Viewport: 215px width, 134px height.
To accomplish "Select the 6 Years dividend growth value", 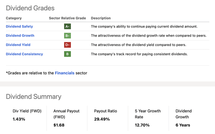I will pos(183,125).
